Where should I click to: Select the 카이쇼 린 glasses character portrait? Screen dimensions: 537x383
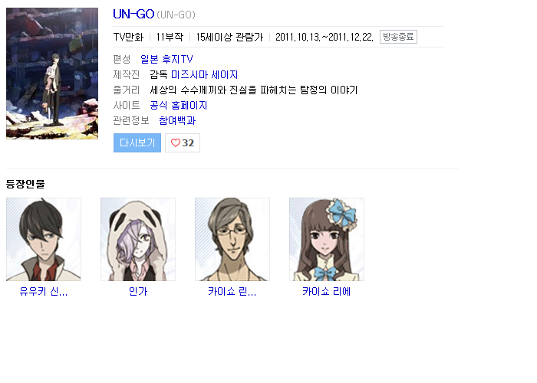(232, 239)
